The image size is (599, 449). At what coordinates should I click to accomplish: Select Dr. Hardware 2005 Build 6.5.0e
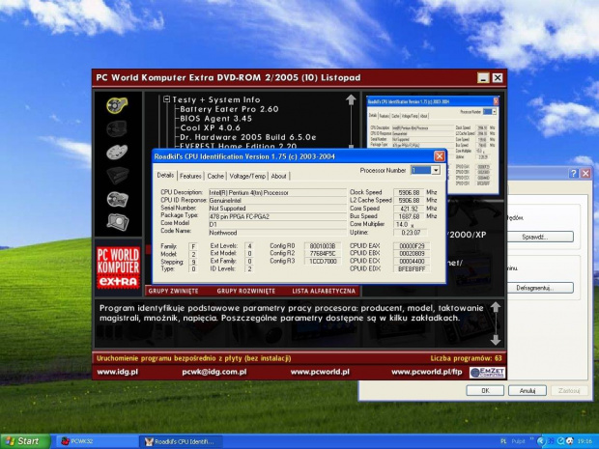pos(248,137)
